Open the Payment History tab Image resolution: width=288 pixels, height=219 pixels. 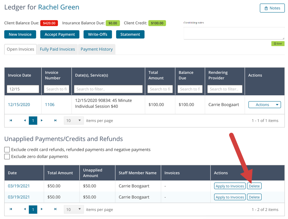point(97,49)
